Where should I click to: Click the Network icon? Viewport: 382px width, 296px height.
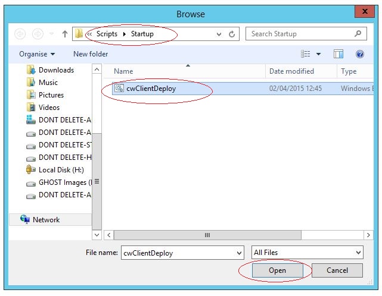point(25,219)
